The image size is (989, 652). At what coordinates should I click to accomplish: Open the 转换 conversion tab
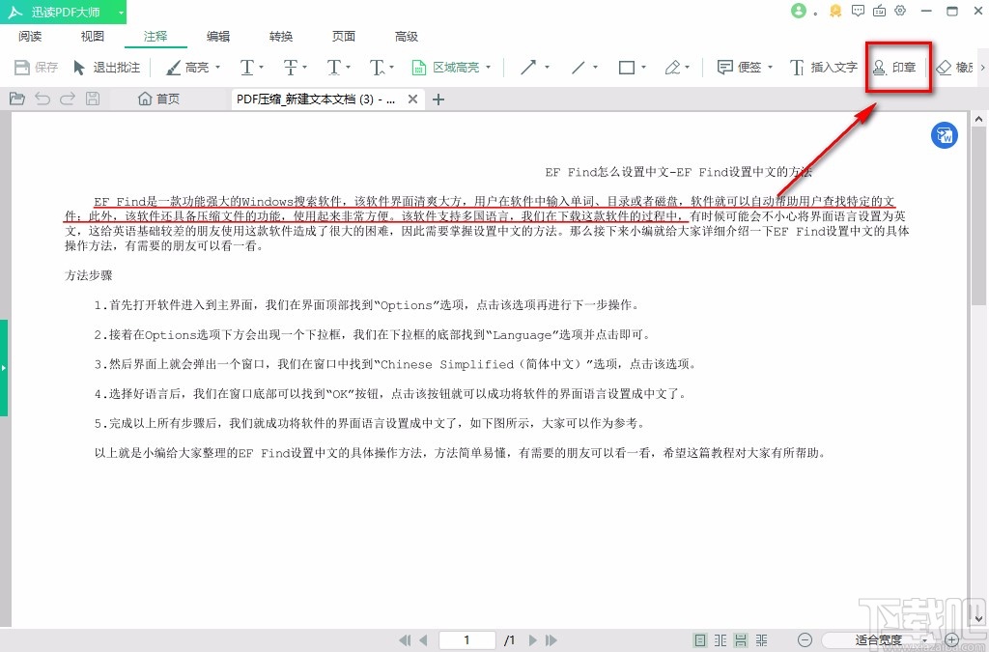[281, 36]
